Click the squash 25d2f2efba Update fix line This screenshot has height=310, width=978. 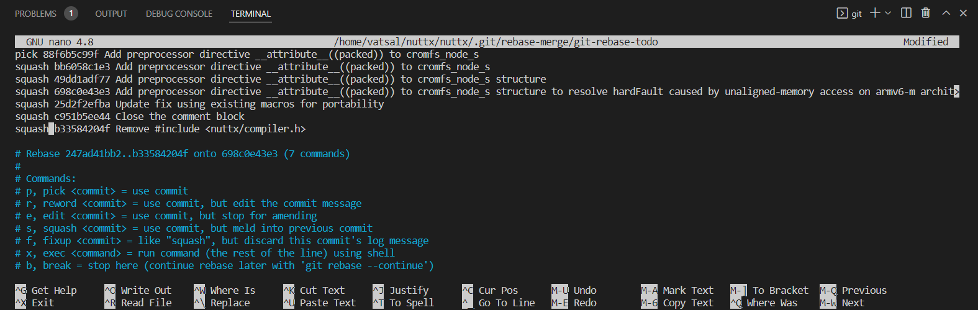199,104
